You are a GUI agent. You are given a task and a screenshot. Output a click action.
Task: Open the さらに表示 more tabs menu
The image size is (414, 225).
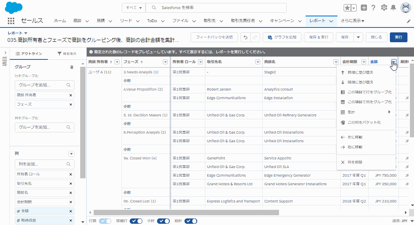pos(353,20)
